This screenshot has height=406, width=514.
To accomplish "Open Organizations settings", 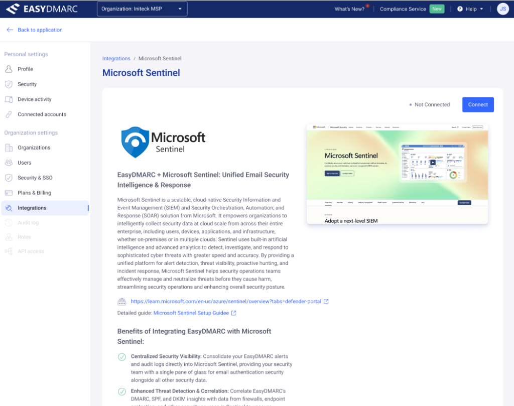I will [34, 148].
